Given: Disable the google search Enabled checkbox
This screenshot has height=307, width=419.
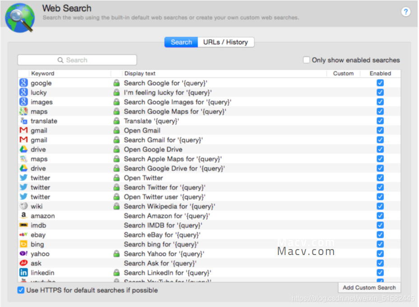Looking at the screenshot, I should click(380, 83).
